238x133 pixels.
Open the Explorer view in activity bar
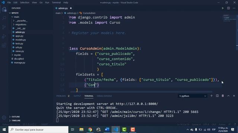click(x=4, y=10)
